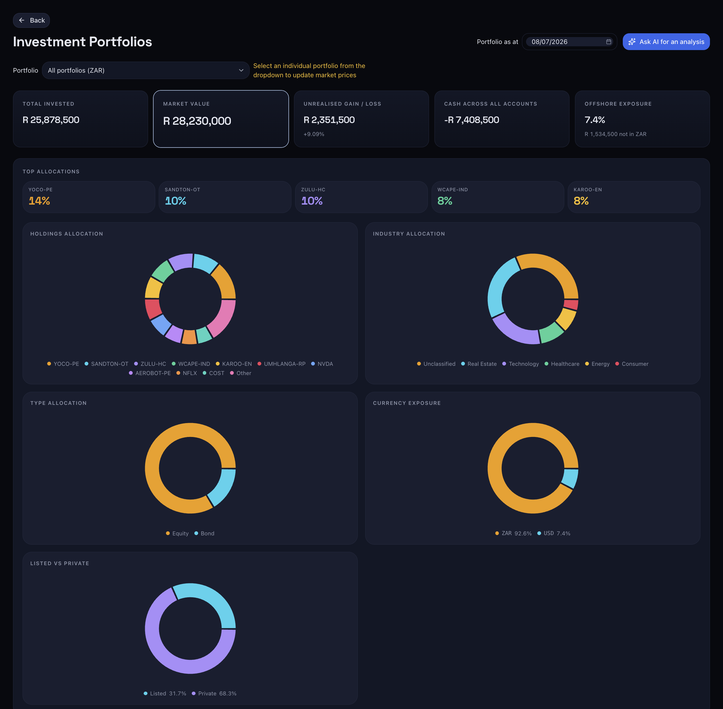Toggle WCAPE-IND in holdings legend
Image resolution: width=723 pixels, height=709 pixels.
[x=191, y=364]
